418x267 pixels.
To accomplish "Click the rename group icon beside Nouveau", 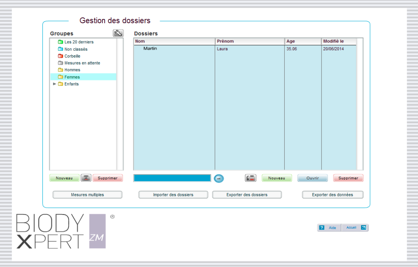I will point(86,178).
